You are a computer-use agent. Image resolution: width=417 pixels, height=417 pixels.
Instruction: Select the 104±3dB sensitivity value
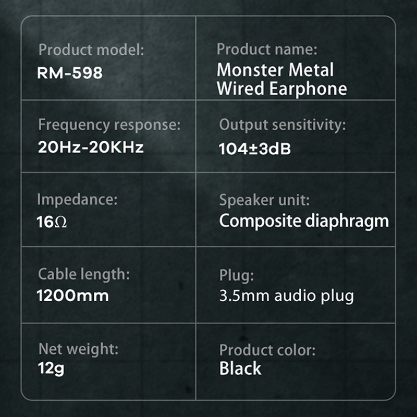255,149
